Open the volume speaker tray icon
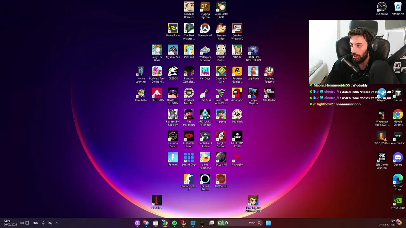 [22, 223]
